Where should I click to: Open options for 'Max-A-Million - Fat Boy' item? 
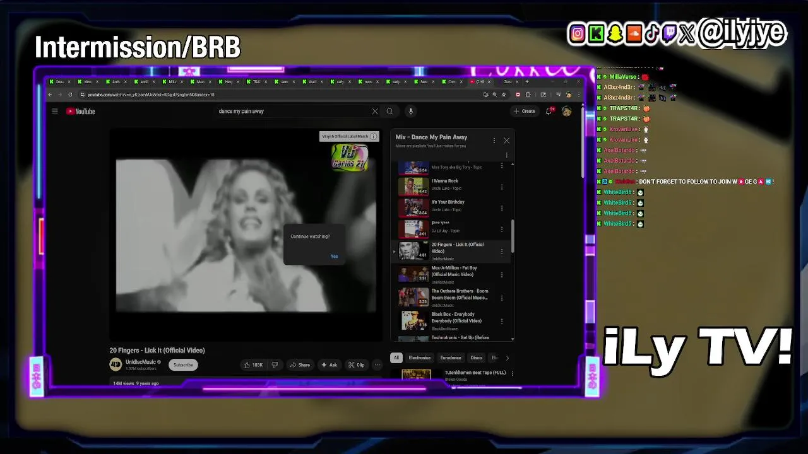pyautogui.click(x=502, y=275)
